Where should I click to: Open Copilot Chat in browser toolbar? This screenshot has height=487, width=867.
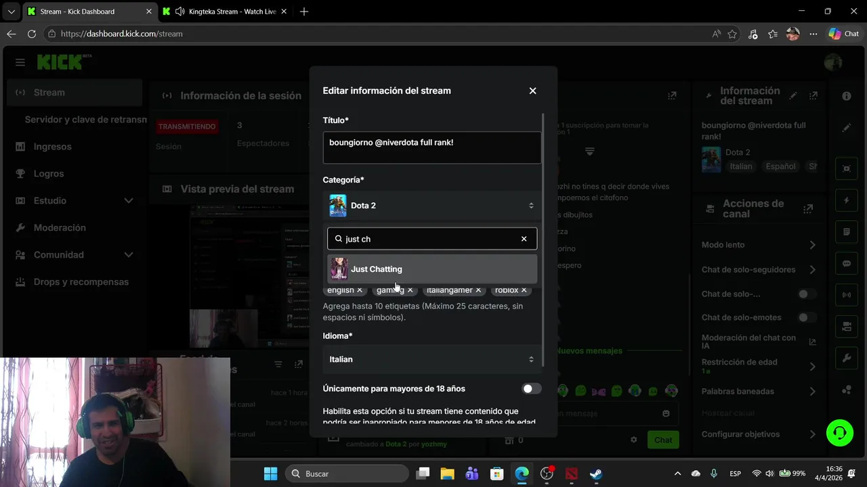(x=844, y=34)
